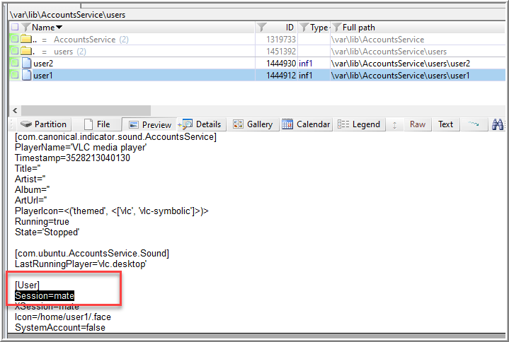The height and width of the screenshot is (342, 509).
Task: Open the Gallery tab
Action: click(x=253, y=124)
